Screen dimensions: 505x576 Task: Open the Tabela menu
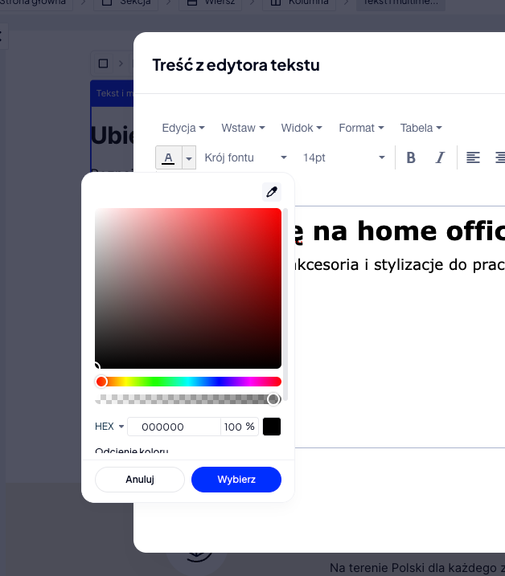[x=421, y=128]
